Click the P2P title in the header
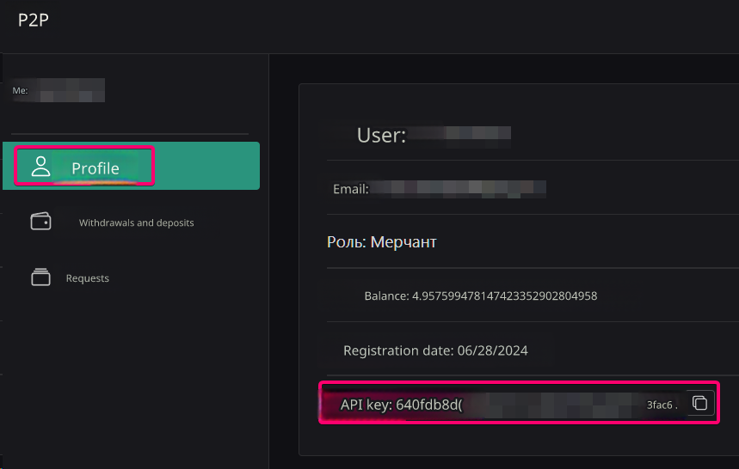The image size is (739, 469). [x=34, y=21]
